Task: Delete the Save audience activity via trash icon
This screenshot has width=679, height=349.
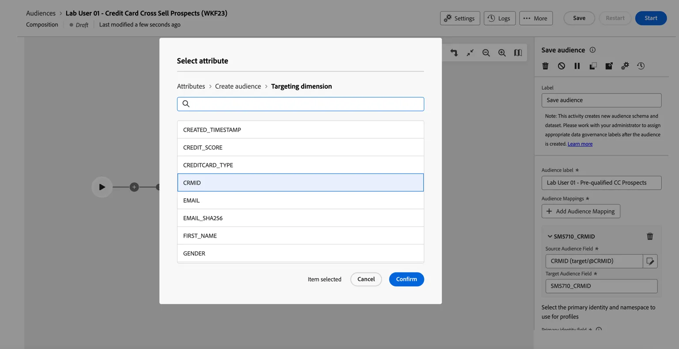Action: (x=545, y=66)
